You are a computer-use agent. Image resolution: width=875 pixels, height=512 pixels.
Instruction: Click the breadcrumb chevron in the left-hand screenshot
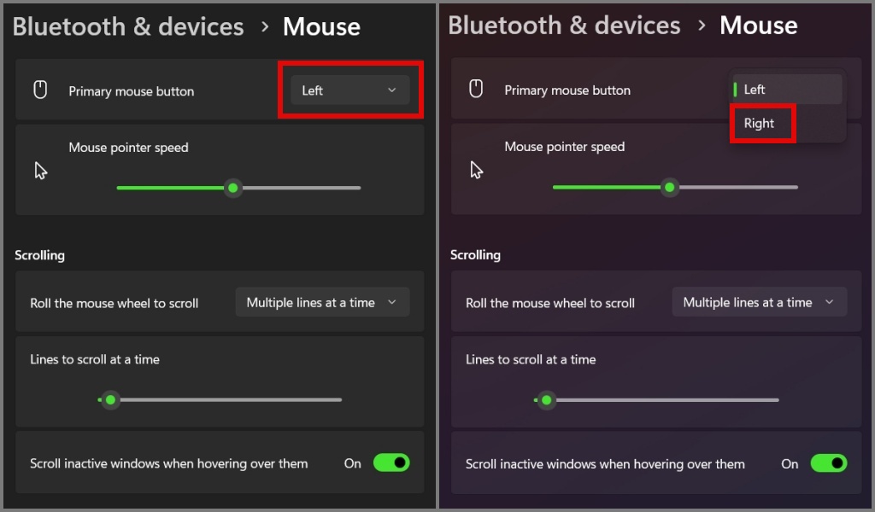[265, 26]
